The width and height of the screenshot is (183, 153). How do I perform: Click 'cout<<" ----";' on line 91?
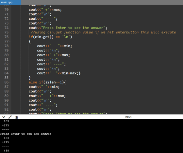43,105
